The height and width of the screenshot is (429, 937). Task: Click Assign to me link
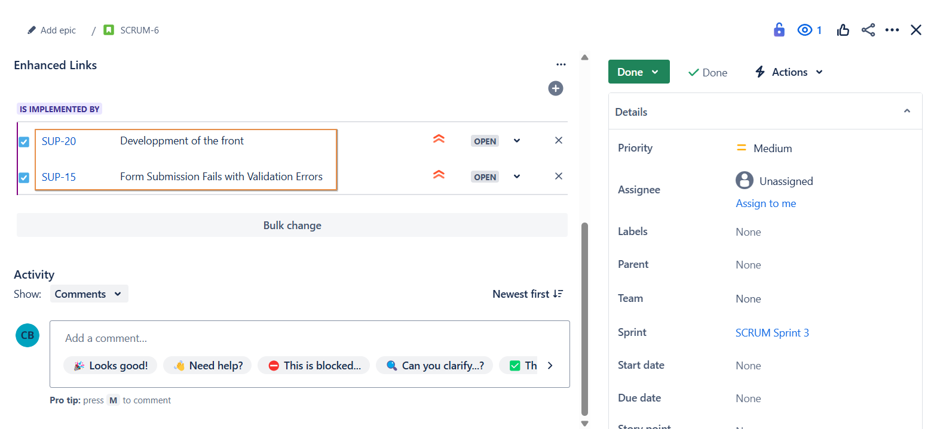765,203
